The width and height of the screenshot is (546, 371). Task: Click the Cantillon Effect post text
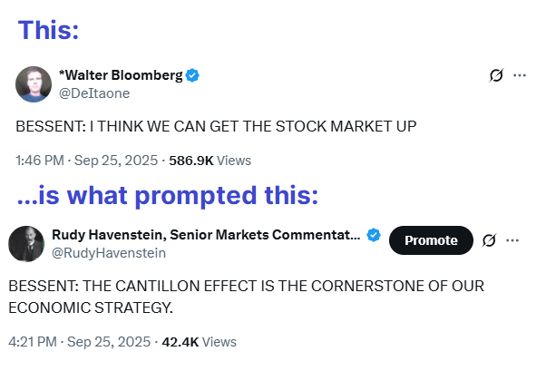[246, 296]
